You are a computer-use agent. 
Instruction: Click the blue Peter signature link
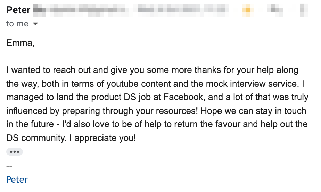[17, 180]
